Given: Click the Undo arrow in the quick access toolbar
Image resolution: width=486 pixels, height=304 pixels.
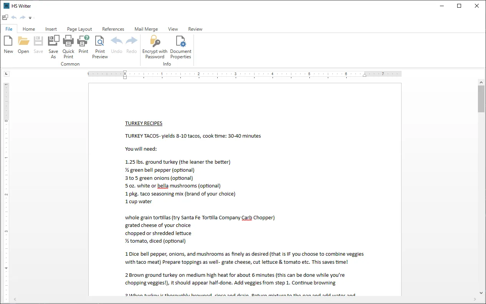Looking at the screenshot, I should click(x=13, y=17).
